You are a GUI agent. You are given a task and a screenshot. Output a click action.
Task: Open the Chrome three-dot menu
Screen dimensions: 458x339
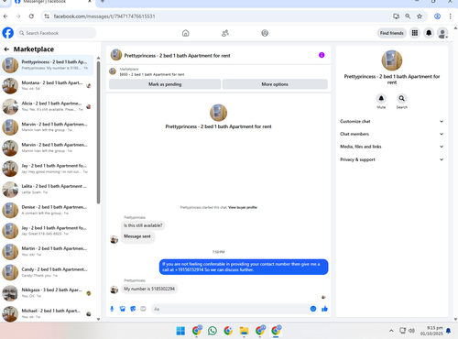(x=450, y=16)
